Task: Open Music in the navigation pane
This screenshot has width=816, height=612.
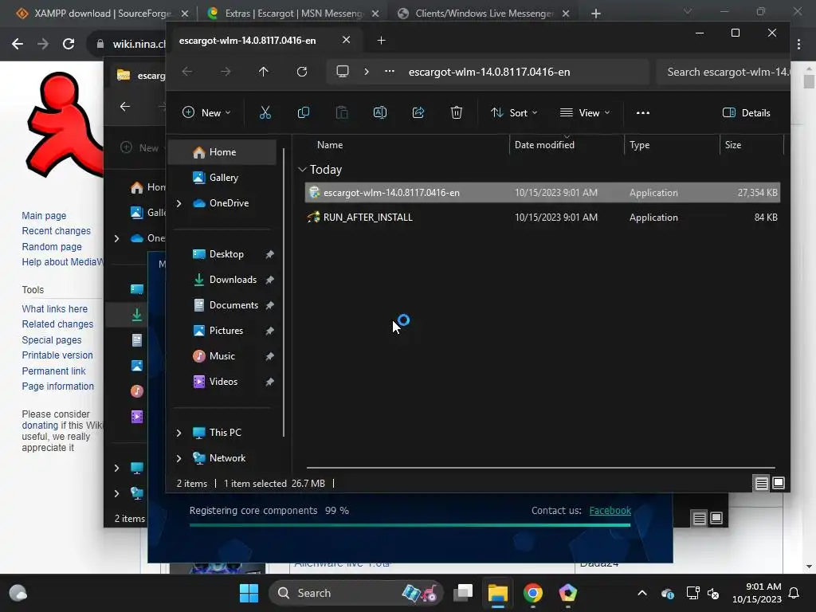Action: pyautogui.click(x=222, y=356)
